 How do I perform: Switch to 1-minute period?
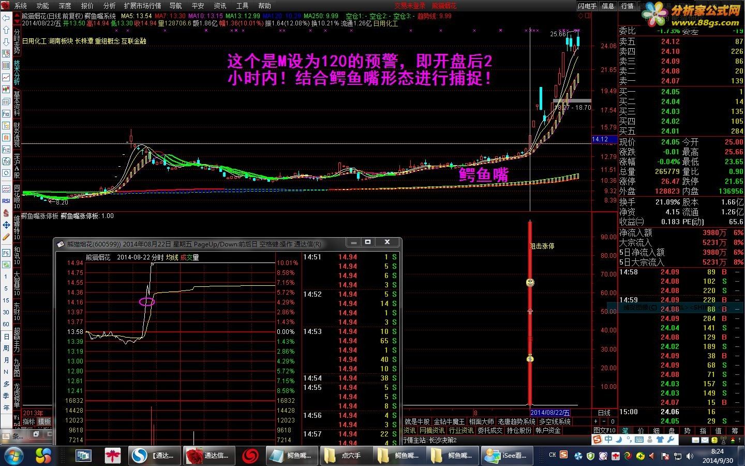coord(6,276)
